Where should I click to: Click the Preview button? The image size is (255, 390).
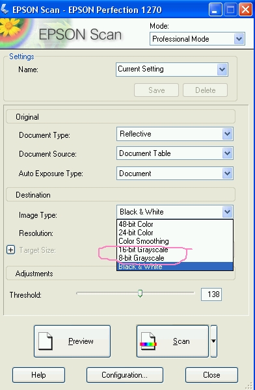(72, 341)
